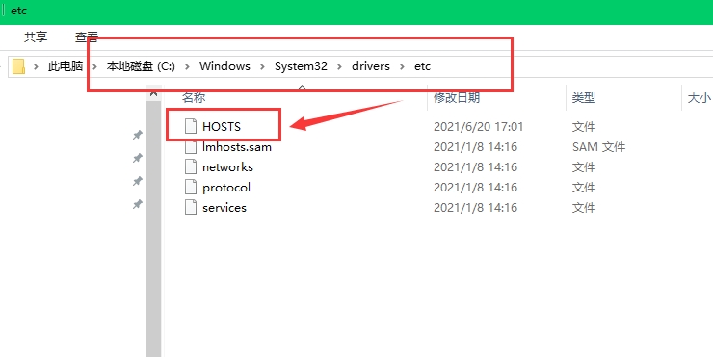Open the 查看 ribbon tab
The width and height of the screenshot is (713, 357).
tap(87, 37)
